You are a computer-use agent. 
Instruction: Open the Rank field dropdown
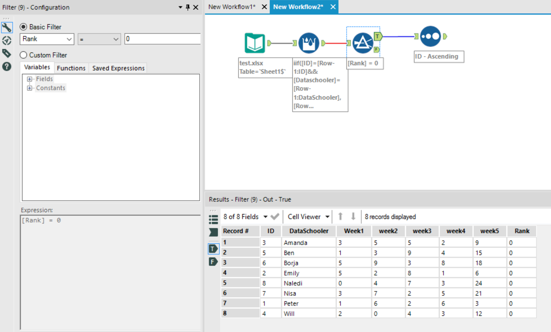point(46,39)
